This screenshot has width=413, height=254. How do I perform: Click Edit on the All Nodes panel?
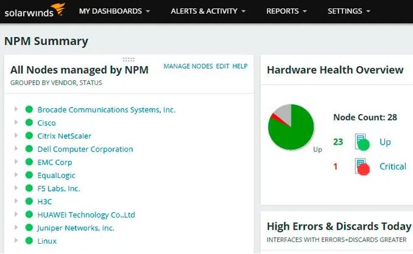[x=222, y=66]
